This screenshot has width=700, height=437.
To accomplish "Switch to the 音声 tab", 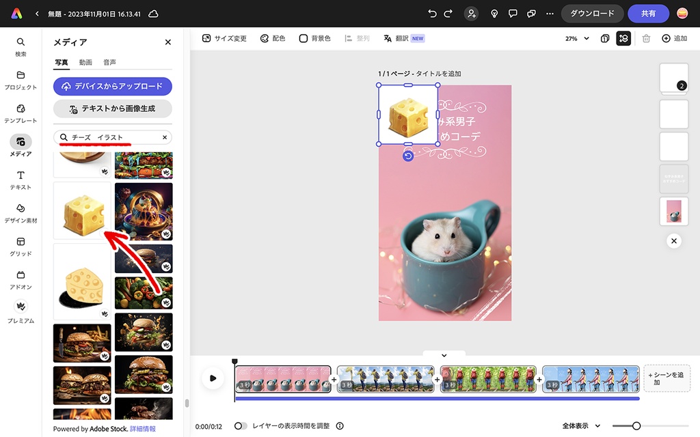I will coord(110,62).
